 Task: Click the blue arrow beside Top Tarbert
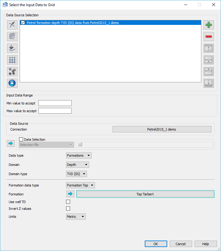point(71,194)
